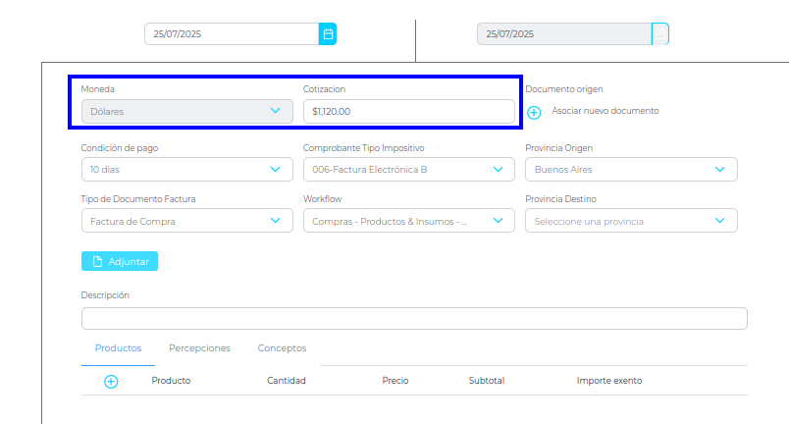Click the left date input showing 25/07/2025
The image size is (789, 424).
coord(232,34)
